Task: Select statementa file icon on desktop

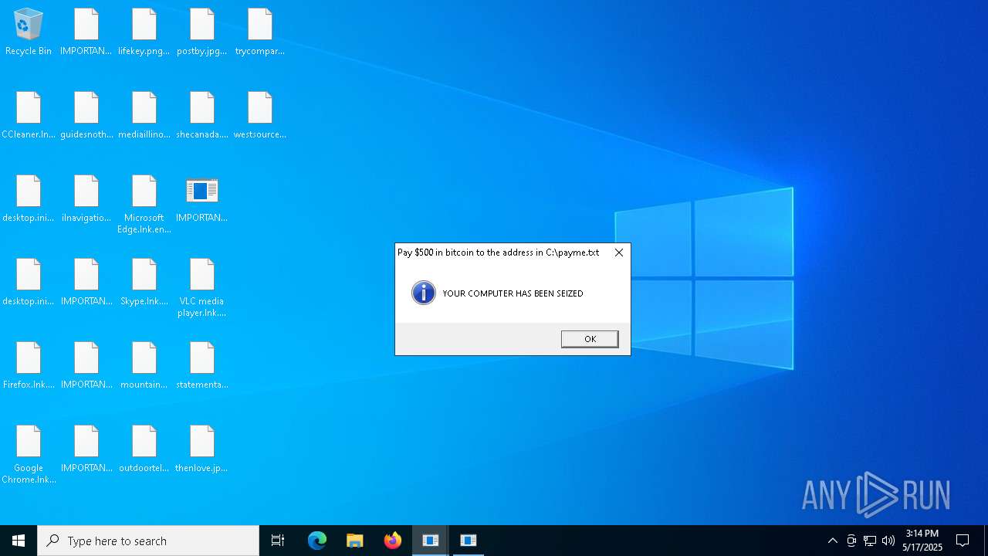Action: [202, 366]
